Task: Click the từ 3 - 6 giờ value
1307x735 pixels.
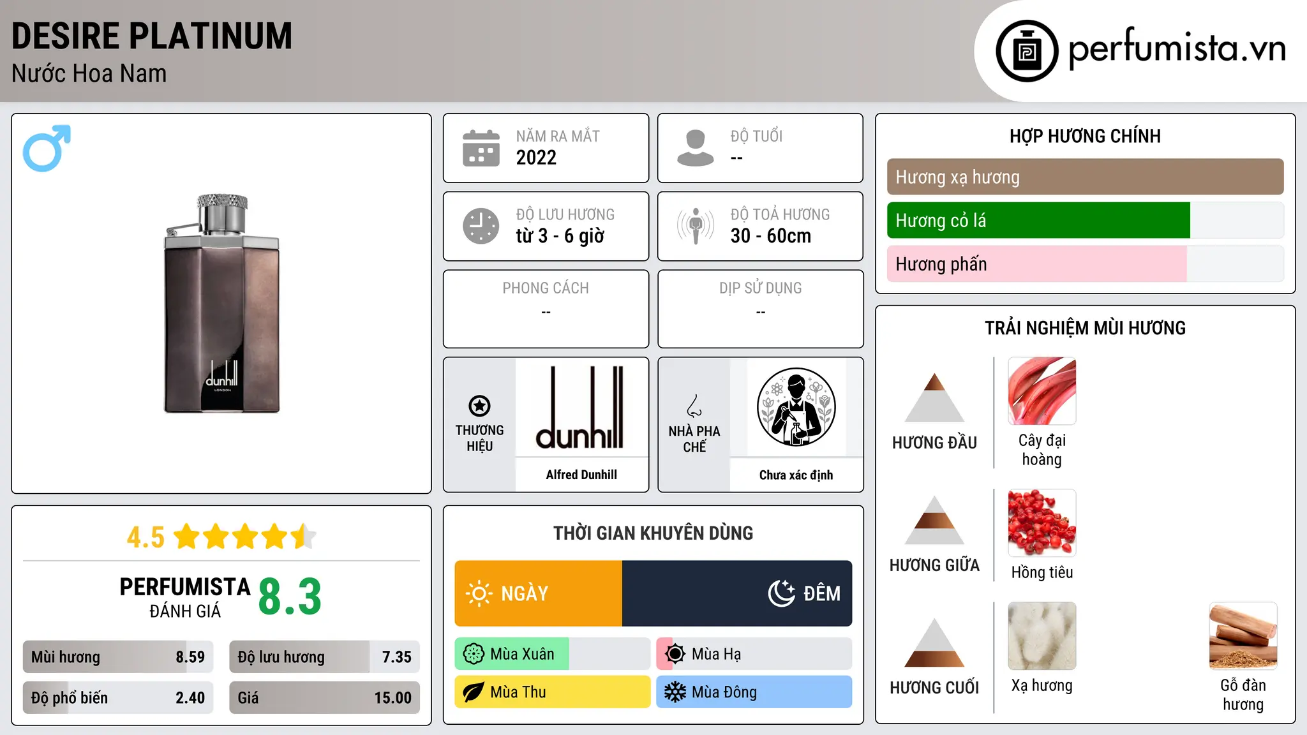Action: pyautogui.click(x=560, y=236)
